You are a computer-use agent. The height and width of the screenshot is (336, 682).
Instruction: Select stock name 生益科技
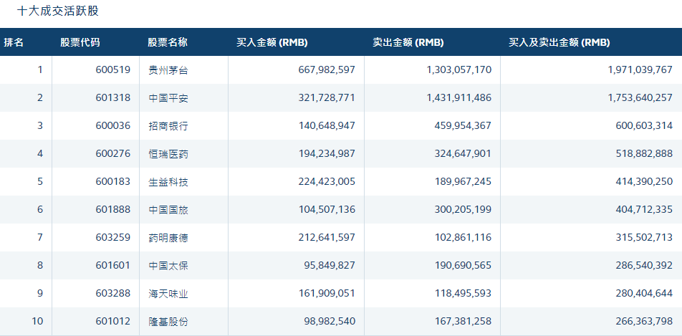point(168,181)
